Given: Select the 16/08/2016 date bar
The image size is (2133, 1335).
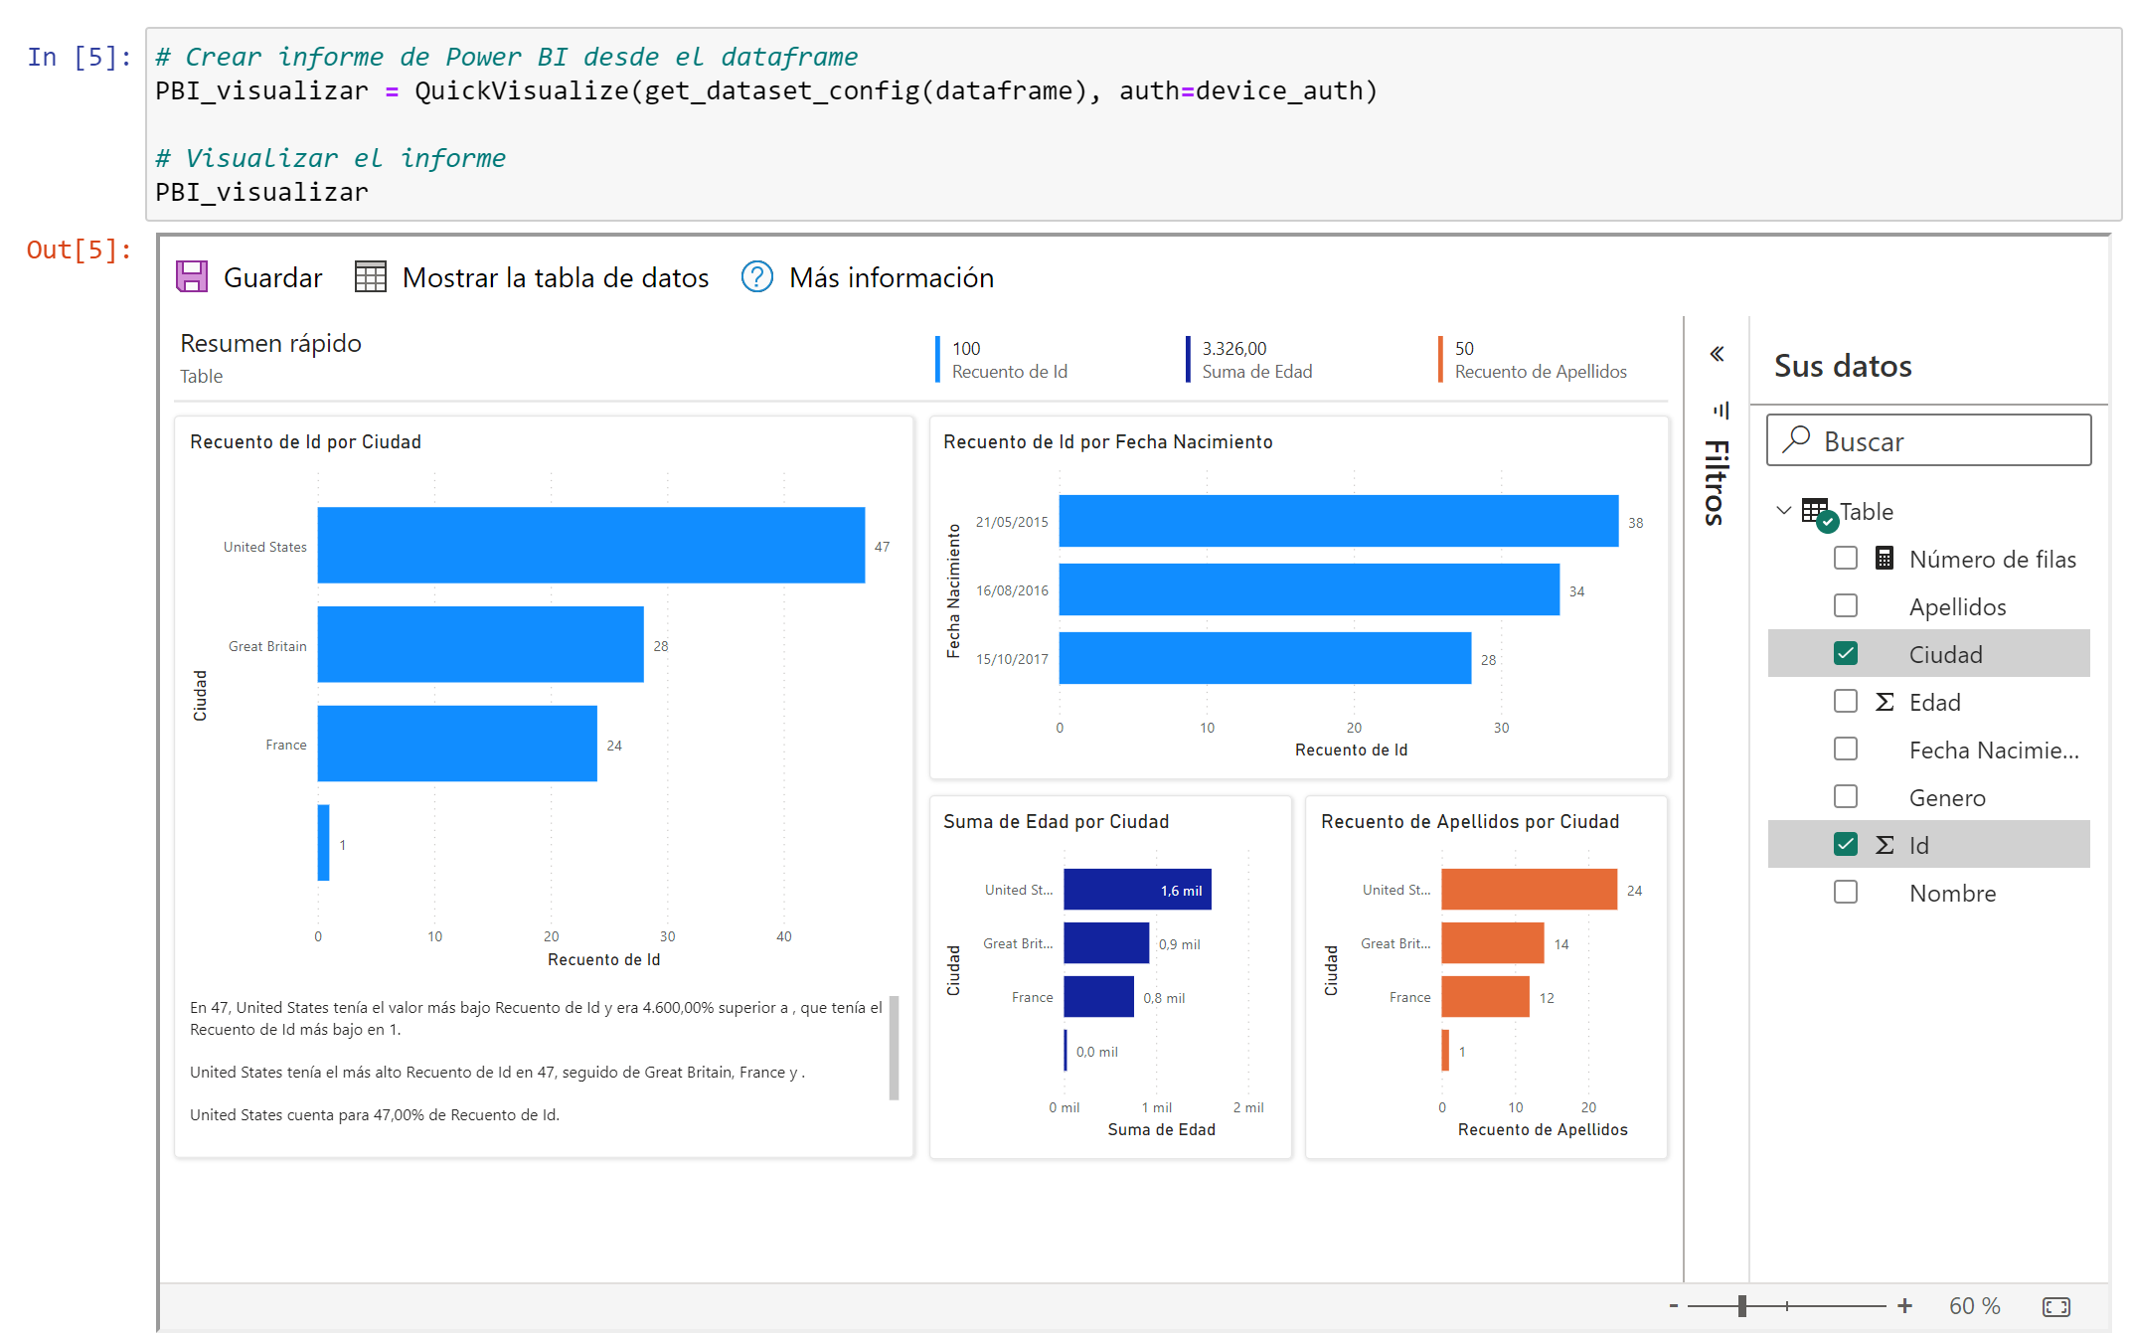Looking at the screenshot, I should [1309, 589].
